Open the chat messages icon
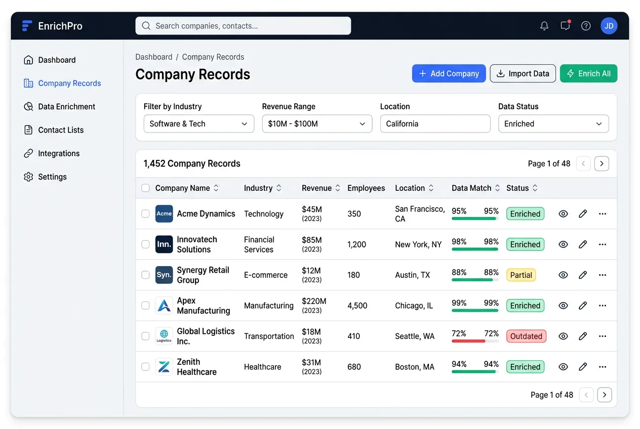This screenshot has width=640, height=429. click(x=565, y=25)
